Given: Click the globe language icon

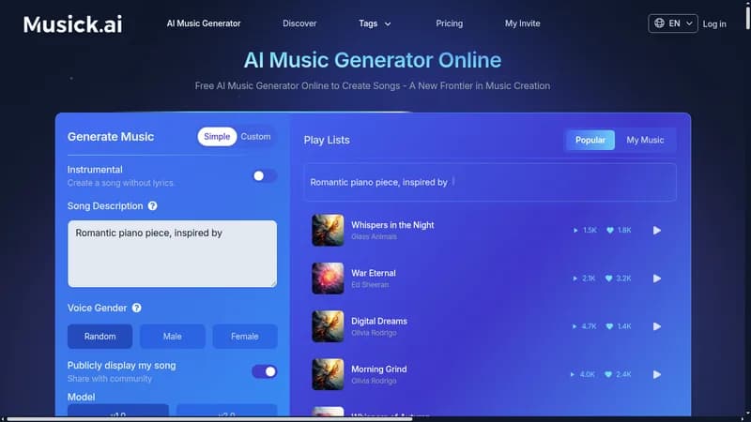Looking at the screenshot, I should pyautogui.click(x=660, y=23).
